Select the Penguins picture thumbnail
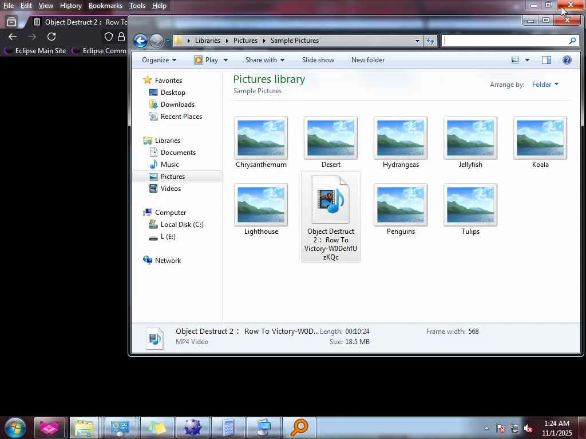 pos(401,210)
